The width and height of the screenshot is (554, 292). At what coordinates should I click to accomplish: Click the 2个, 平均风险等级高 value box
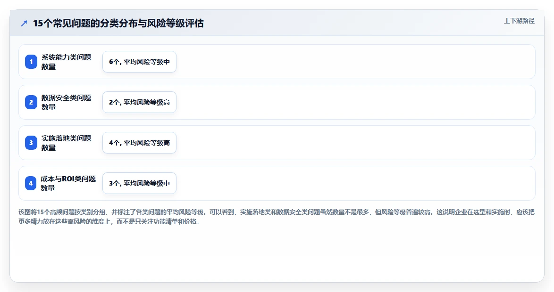(139, 102)
